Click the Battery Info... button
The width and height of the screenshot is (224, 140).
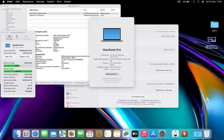[25, 57]
